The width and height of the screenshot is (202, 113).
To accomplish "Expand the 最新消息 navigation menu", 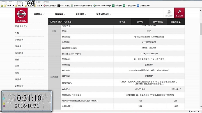I will pos(81,14).
